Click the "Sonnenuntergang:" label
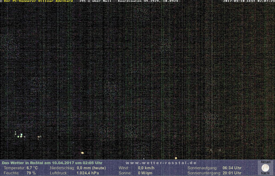275x176 pixels. click(204, 173)
